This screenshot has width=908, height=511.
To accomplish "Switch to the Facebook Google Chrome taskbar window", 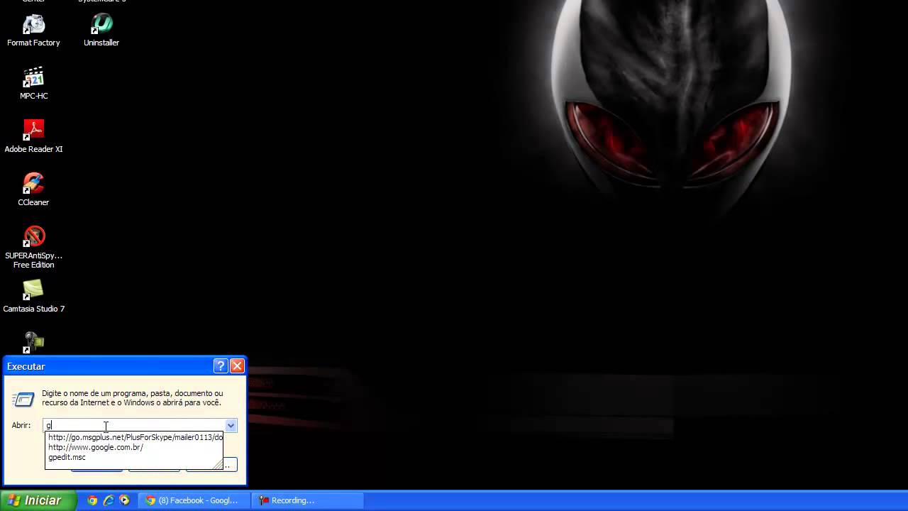I will [x=194, y=500].
